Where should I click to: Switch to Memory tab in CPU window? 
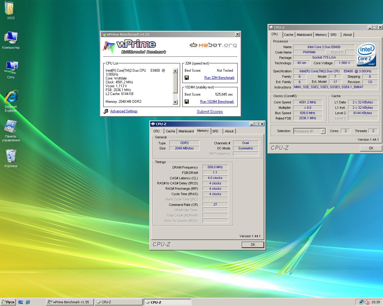[x=321, y=35]
